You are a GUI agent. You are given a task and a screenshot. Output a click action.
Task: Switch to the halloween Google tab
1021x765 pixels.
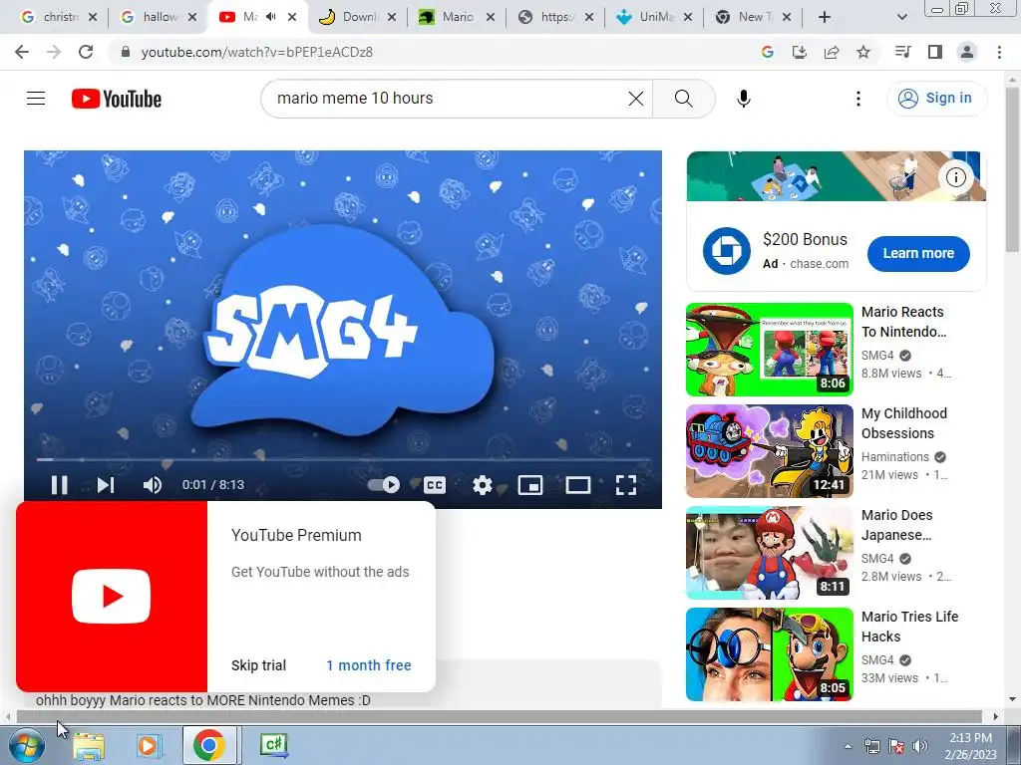click(x=157, y=17)
